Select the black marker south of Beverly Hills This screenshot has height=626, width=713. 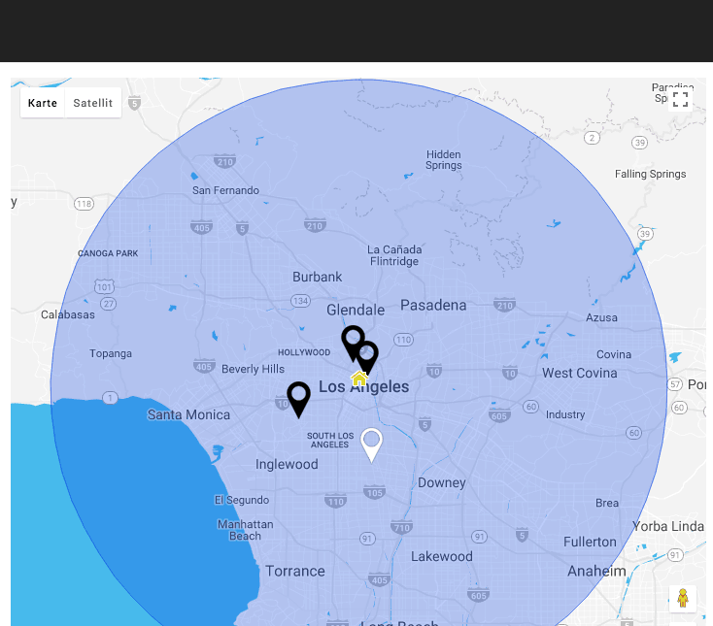[298, 398]
